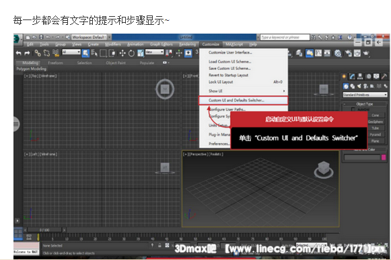Activate the Select and Rotate tool

[x=131, y=53]
